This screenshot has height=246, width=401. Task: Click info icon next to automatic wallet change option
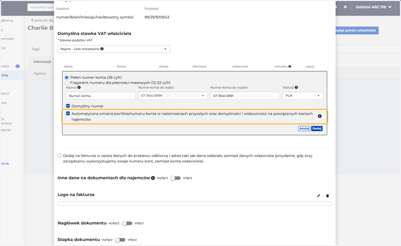click(319, 116)
